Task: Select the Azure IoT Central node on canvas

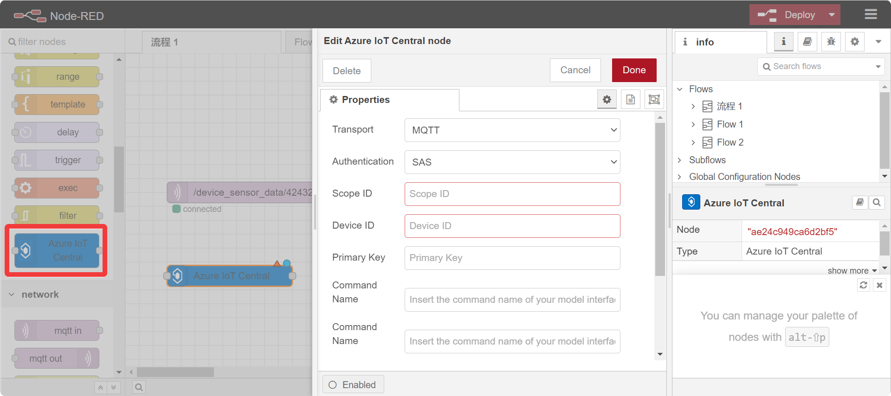Action: click(x=231, y=276)
